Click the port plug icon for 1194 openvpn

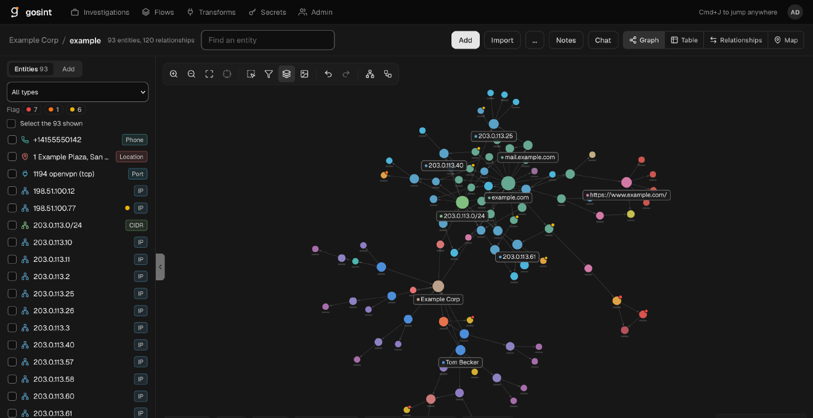coord(25,174)
